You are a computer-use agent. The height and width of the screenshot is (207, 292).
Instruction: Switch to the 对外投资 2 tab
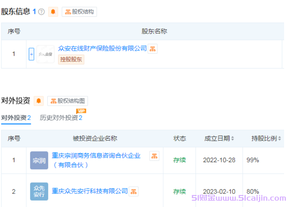point(16,118)
